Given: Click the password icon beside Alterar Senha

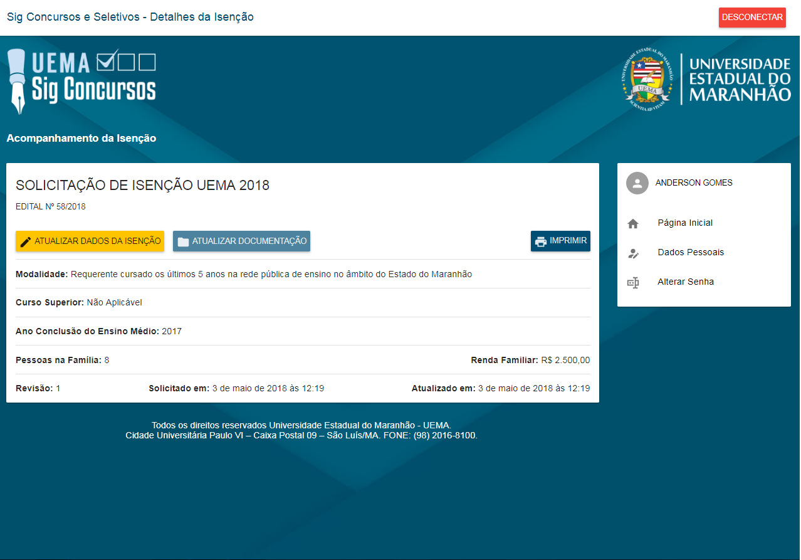Looking at the screenshot, I should tap(633, 282).
